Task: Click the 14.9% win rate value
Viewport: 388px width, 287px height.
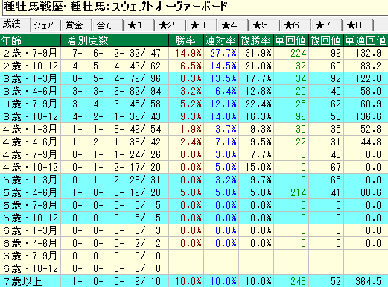Action: tap(188, 53)
